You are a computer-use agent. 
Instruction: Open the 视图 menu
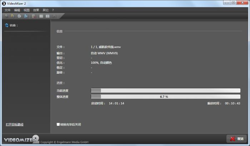click(27, 10)
